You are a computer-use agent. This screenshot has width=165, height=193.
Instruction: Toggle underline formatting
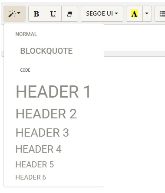(53, 14)
